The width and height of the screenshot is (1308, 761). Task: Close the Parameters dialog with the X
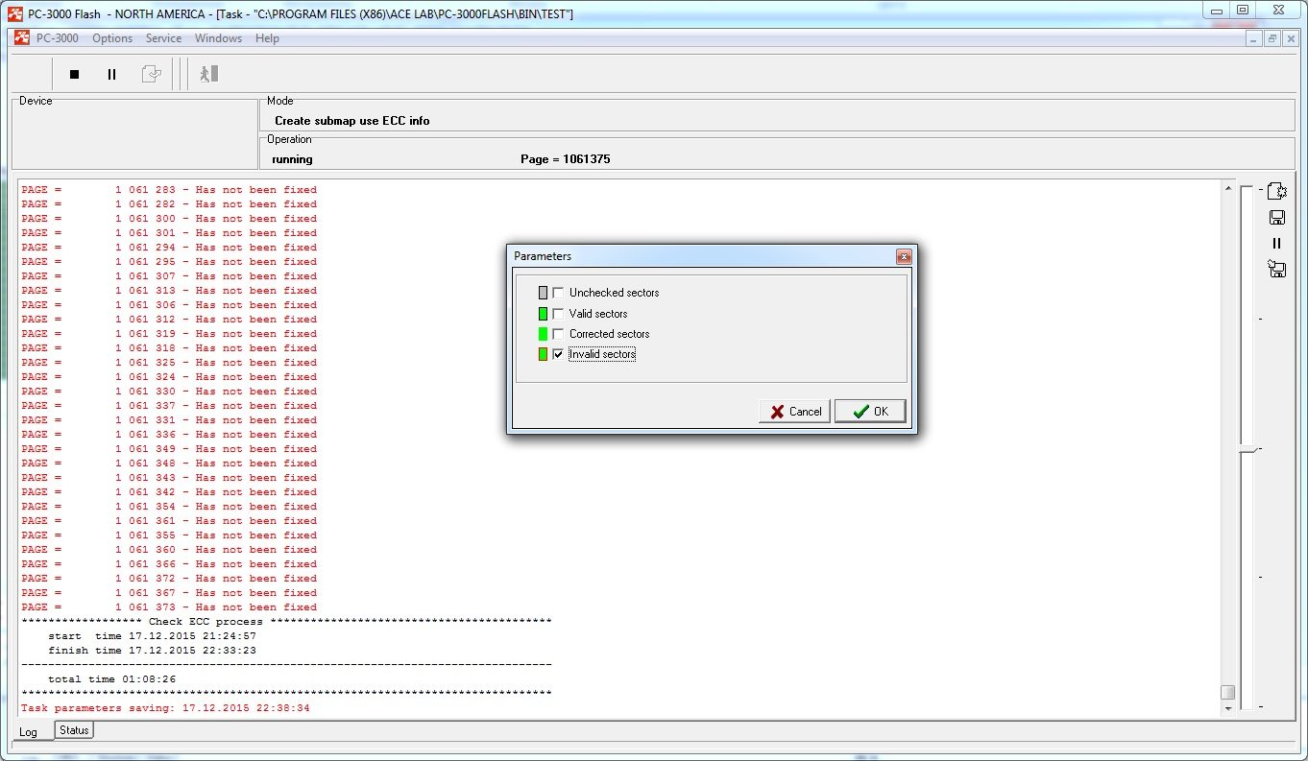904,256
